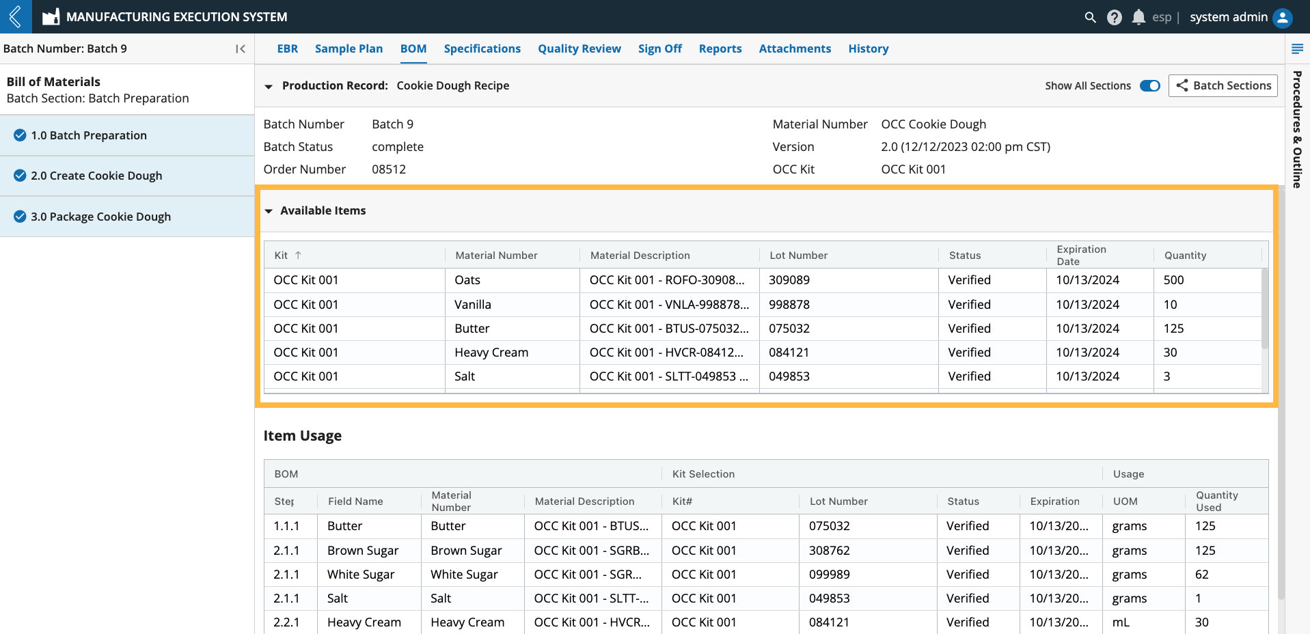Viewport: 1310px width, 634px height.
Task: Select the Oats row in Available Items
Action: tap(763, 280)
